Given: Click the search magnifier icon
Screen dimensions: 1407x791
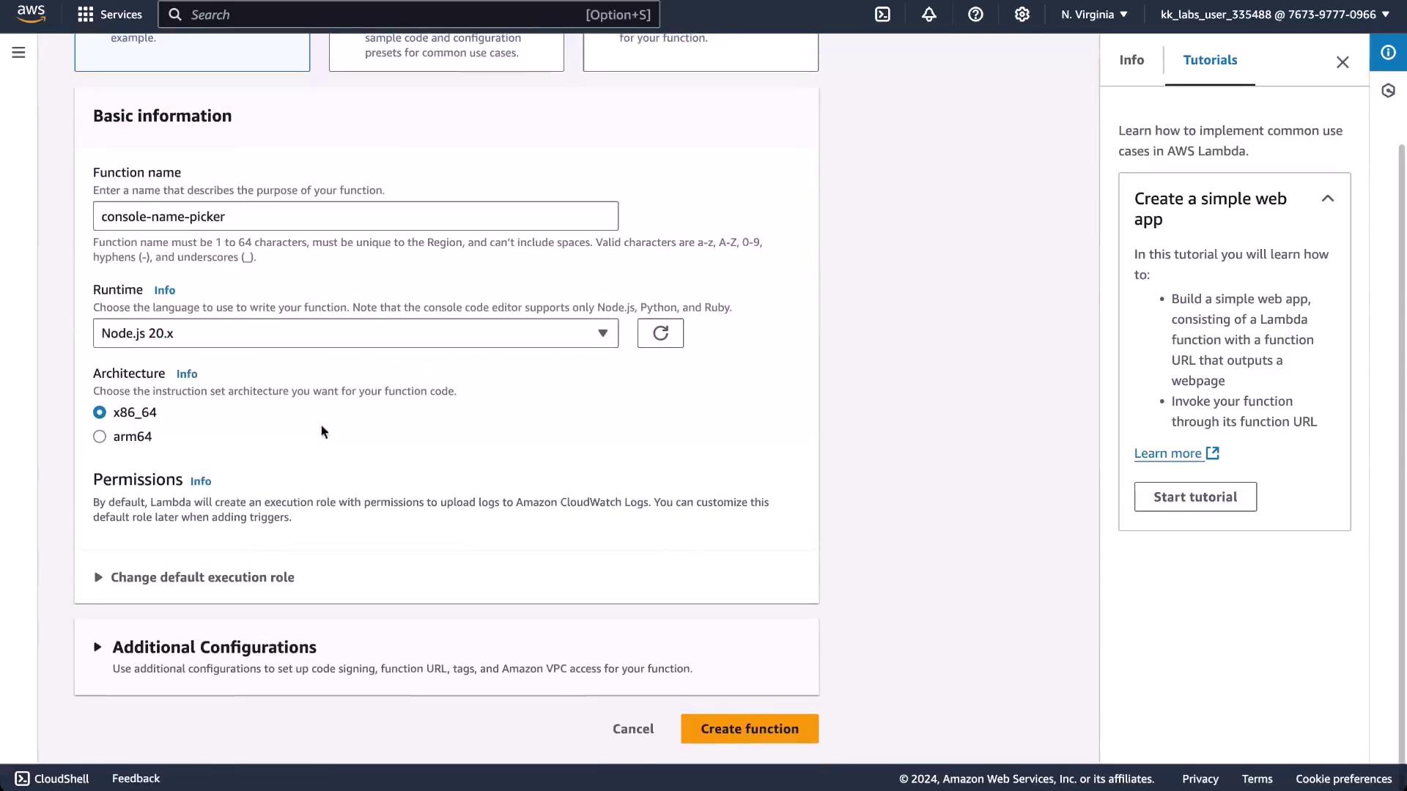Looking at the screenshot, I should click(x=174, y=15).
